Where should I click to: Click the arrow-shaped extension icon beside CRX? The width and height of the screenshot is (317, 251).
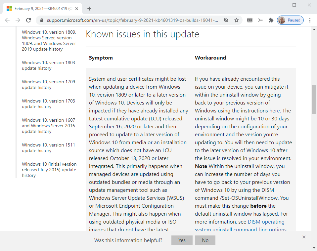[x=260, y=20]
